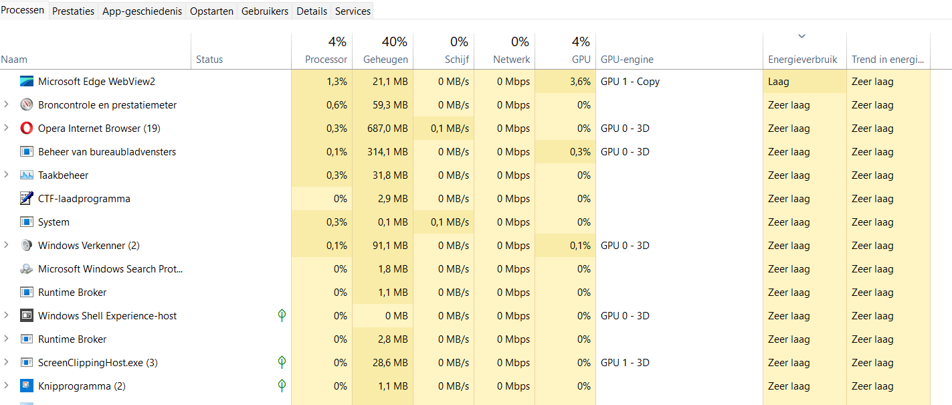This screenshot has width=952, height=405.
Task: Sort by the Status column header
Action: point(242,50)
